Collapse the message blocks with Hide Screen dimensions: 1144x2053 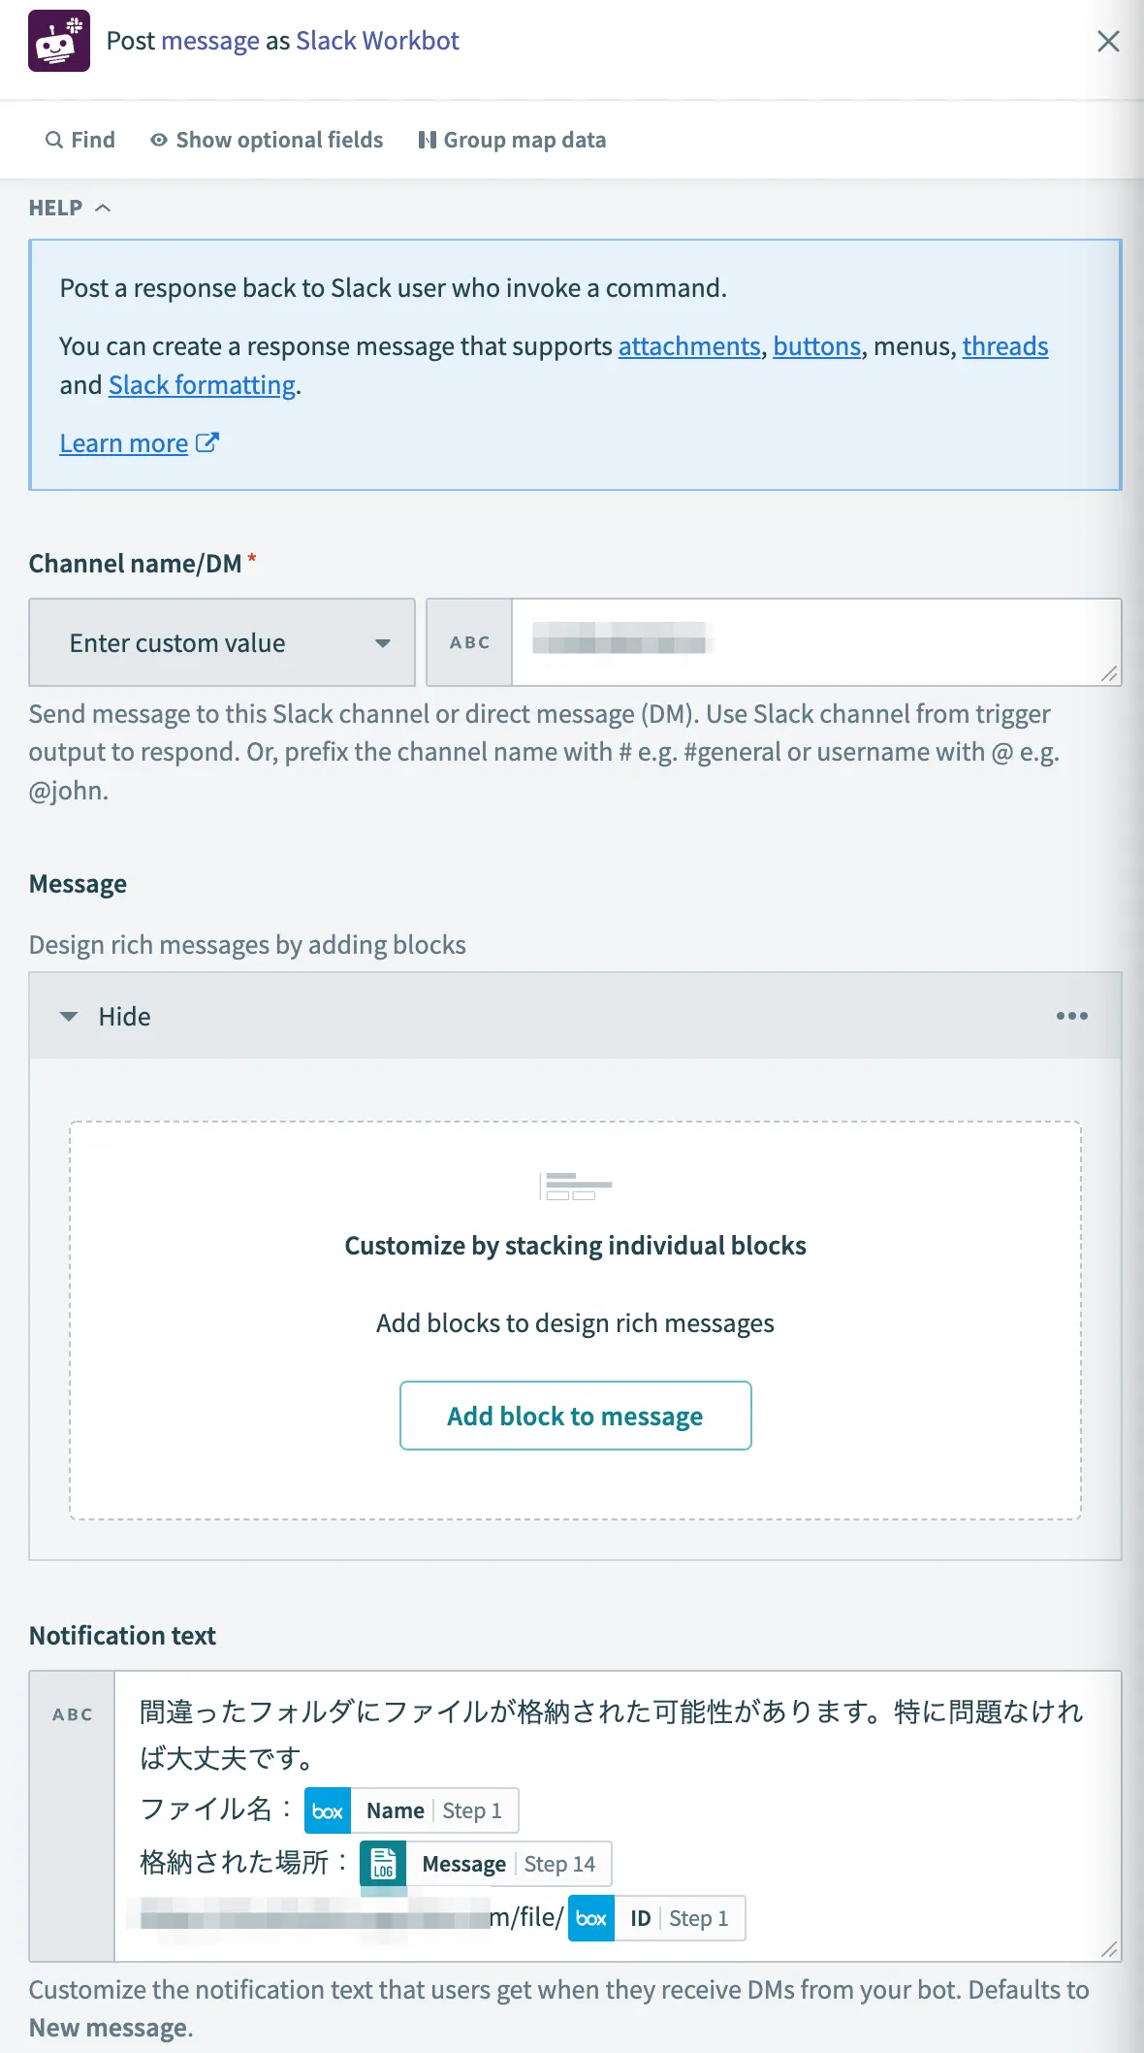tap(106, 1016)
